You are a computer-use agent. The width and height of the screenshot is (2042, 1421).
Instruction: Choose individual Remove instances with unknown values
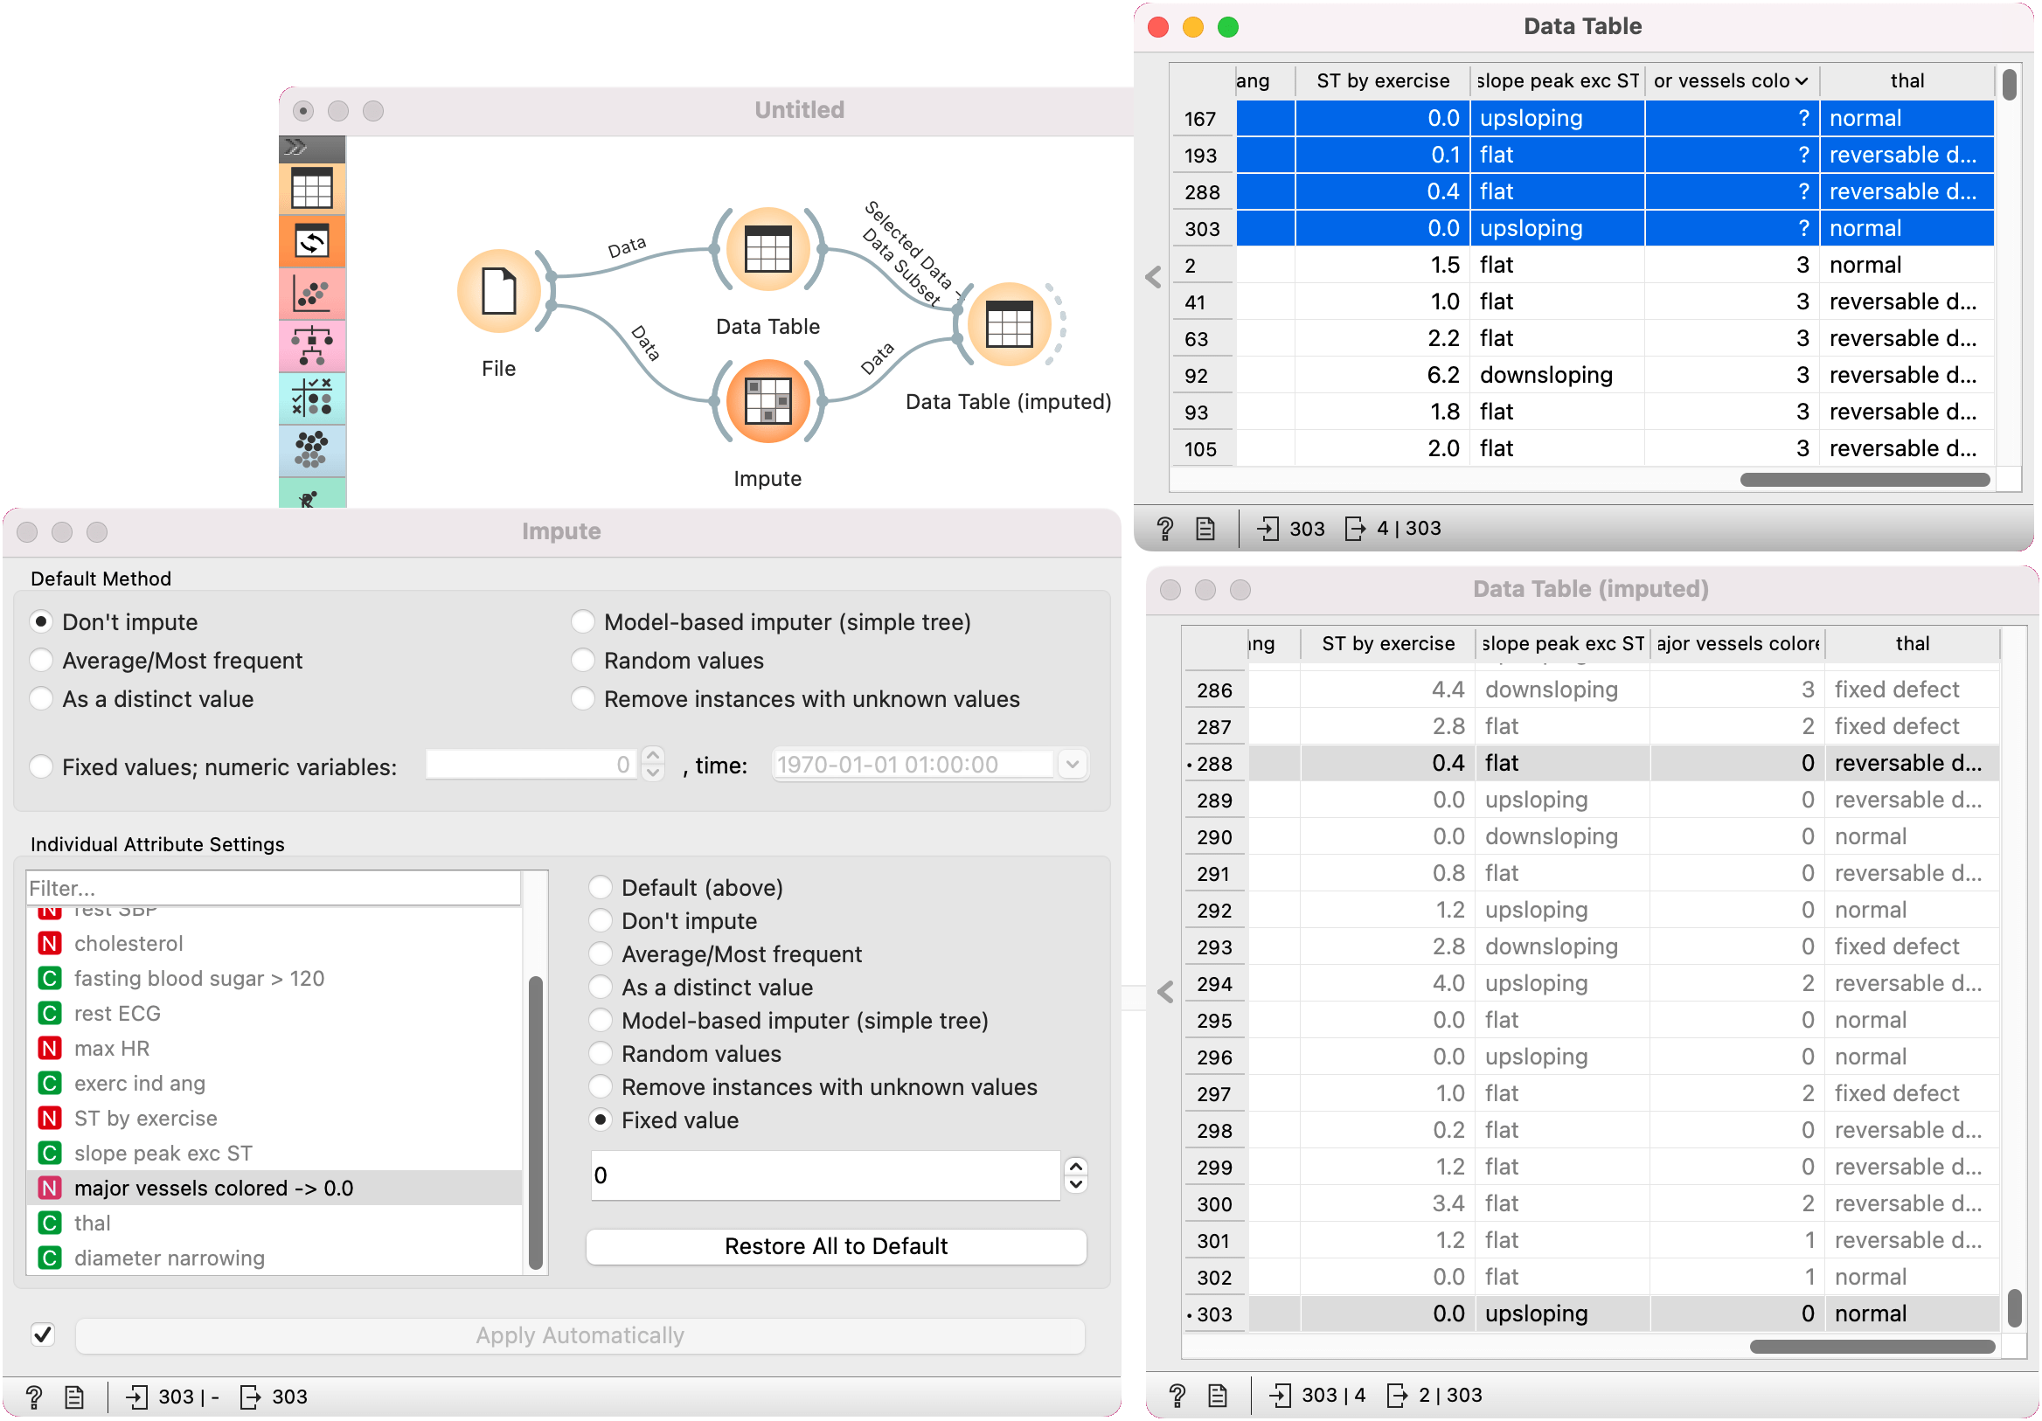coord(601,1085)
